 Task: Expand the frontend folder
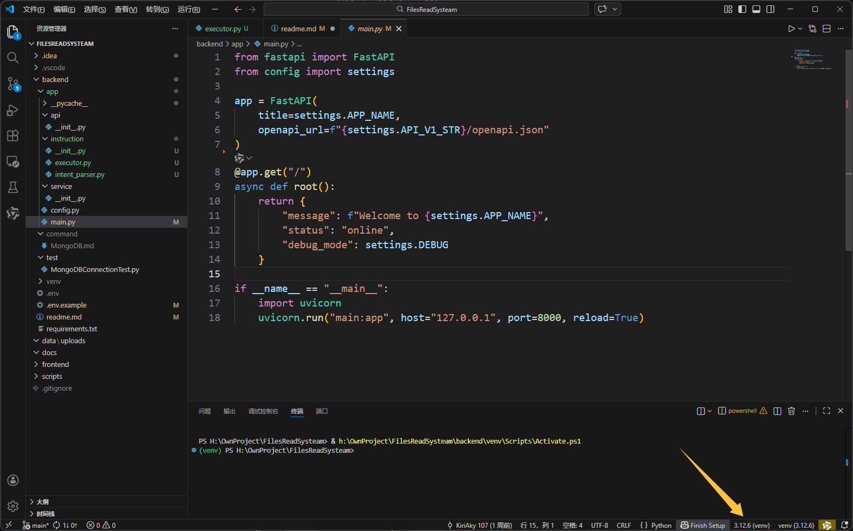(x=55, y=365)
